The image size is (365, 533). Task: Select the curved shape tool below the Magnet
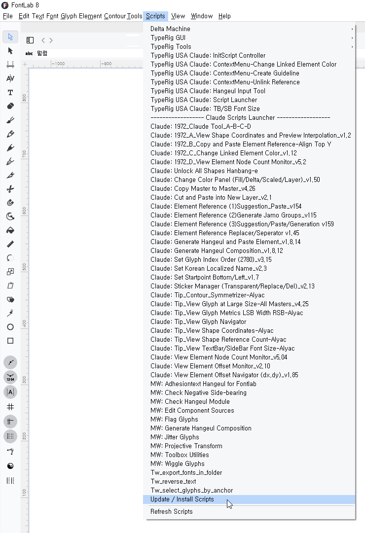[x=10, y=216]
